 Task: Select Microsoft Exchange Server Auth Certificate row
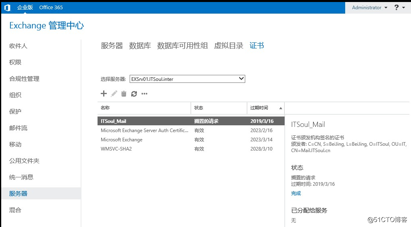191,130
